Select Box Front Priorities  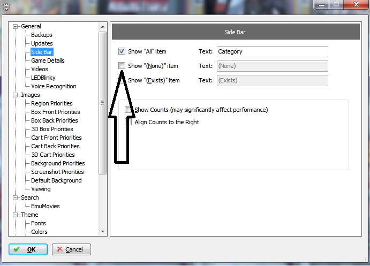point(56,112)
